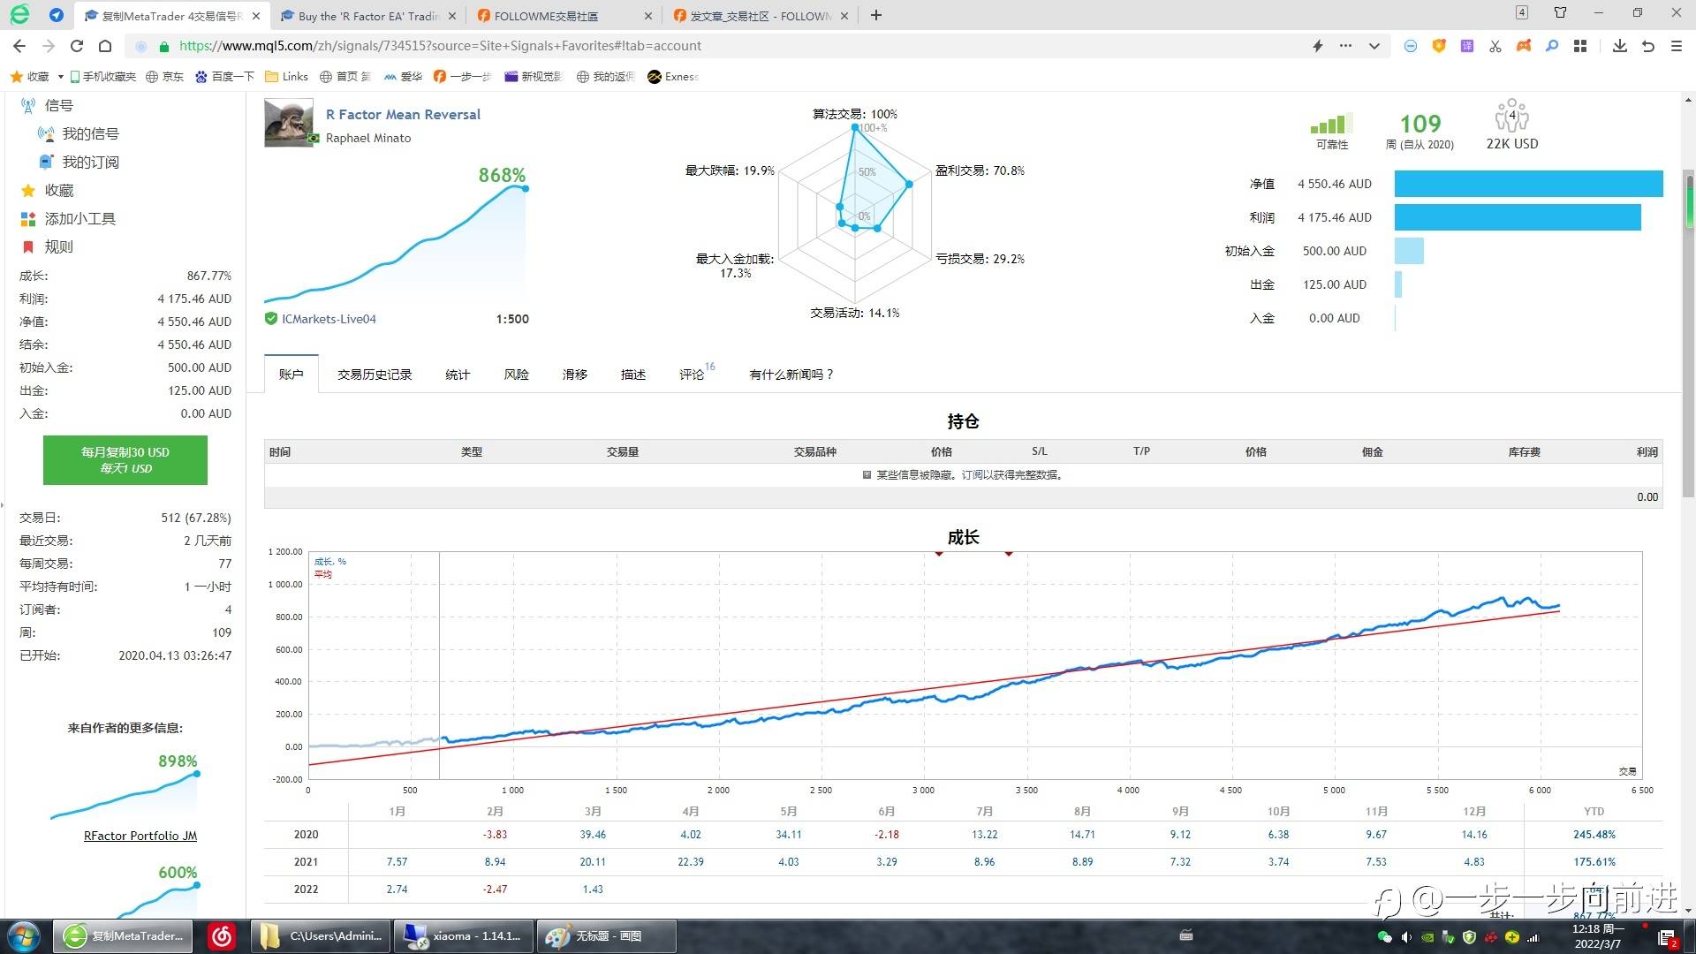Image resolution: width=1696 pixels, height=954 pixels.
Task: Click the blue 净值 equity bar
Action: (x=1528, y=184)
